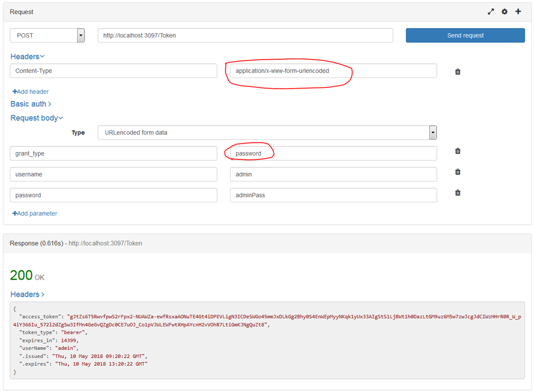Click the Send request button
The width and height of the screenshot is (534, 392).
465,35
